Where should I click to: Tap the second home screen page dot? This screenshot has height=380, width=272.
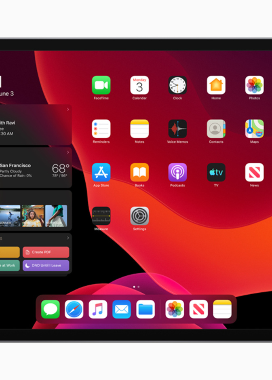tap(139, 287)
